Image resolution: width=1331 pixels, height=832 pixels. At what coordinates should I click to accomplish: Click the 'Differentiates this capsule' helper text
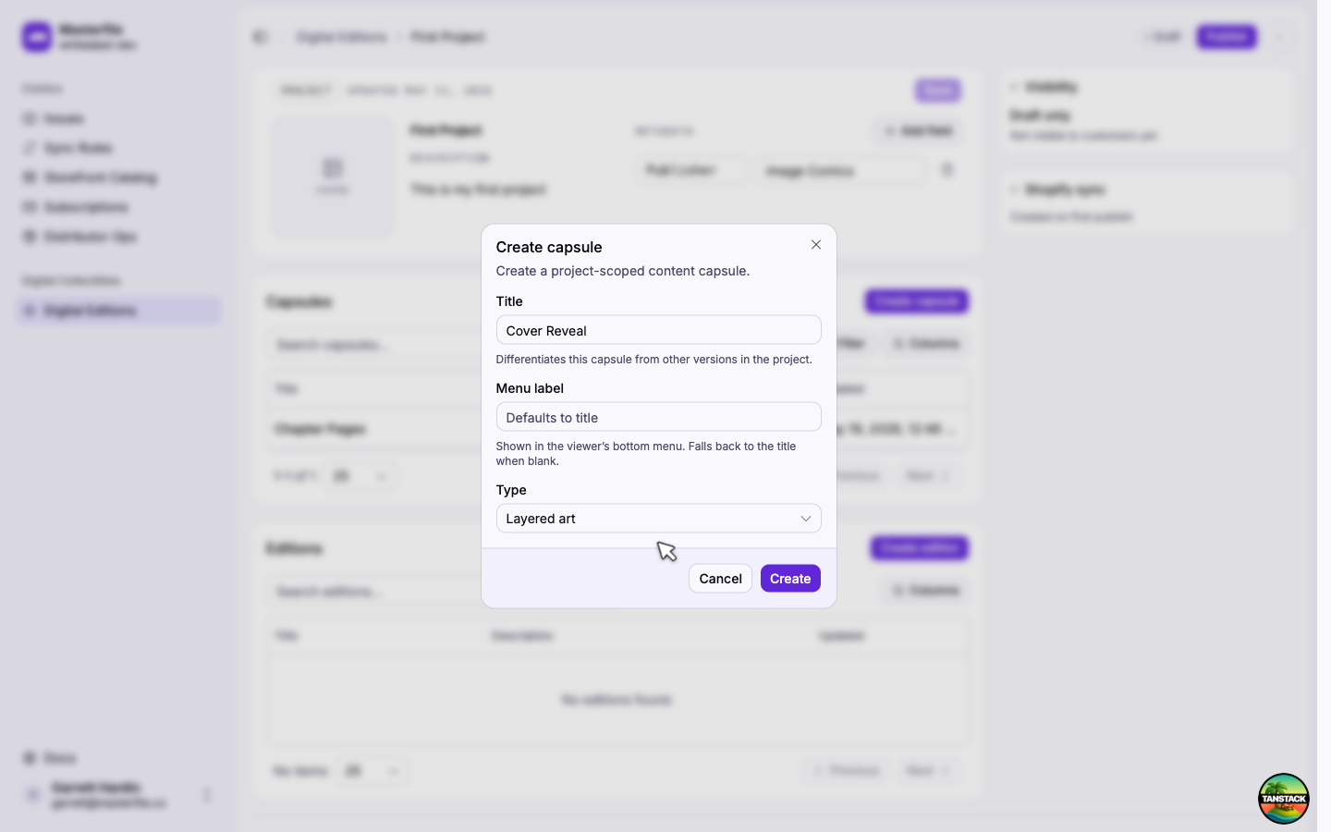pos(653,360)
